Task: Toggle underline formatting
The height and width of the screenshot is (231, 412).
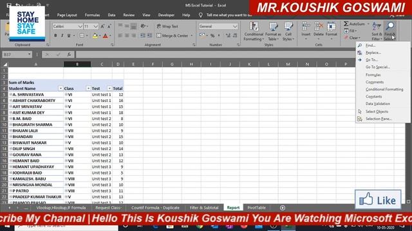Action: click(69, 36)
